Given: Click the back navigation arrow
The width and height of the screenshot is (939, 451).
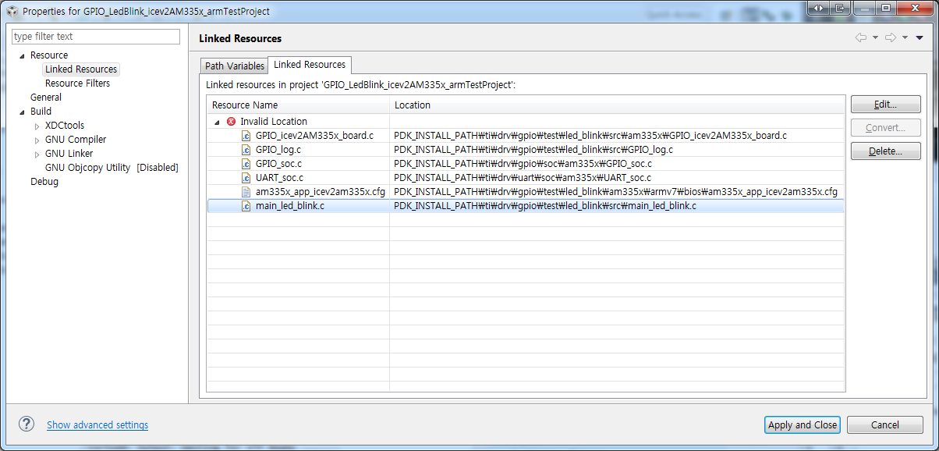Looking at the screenshot, I should pos(861,37).
